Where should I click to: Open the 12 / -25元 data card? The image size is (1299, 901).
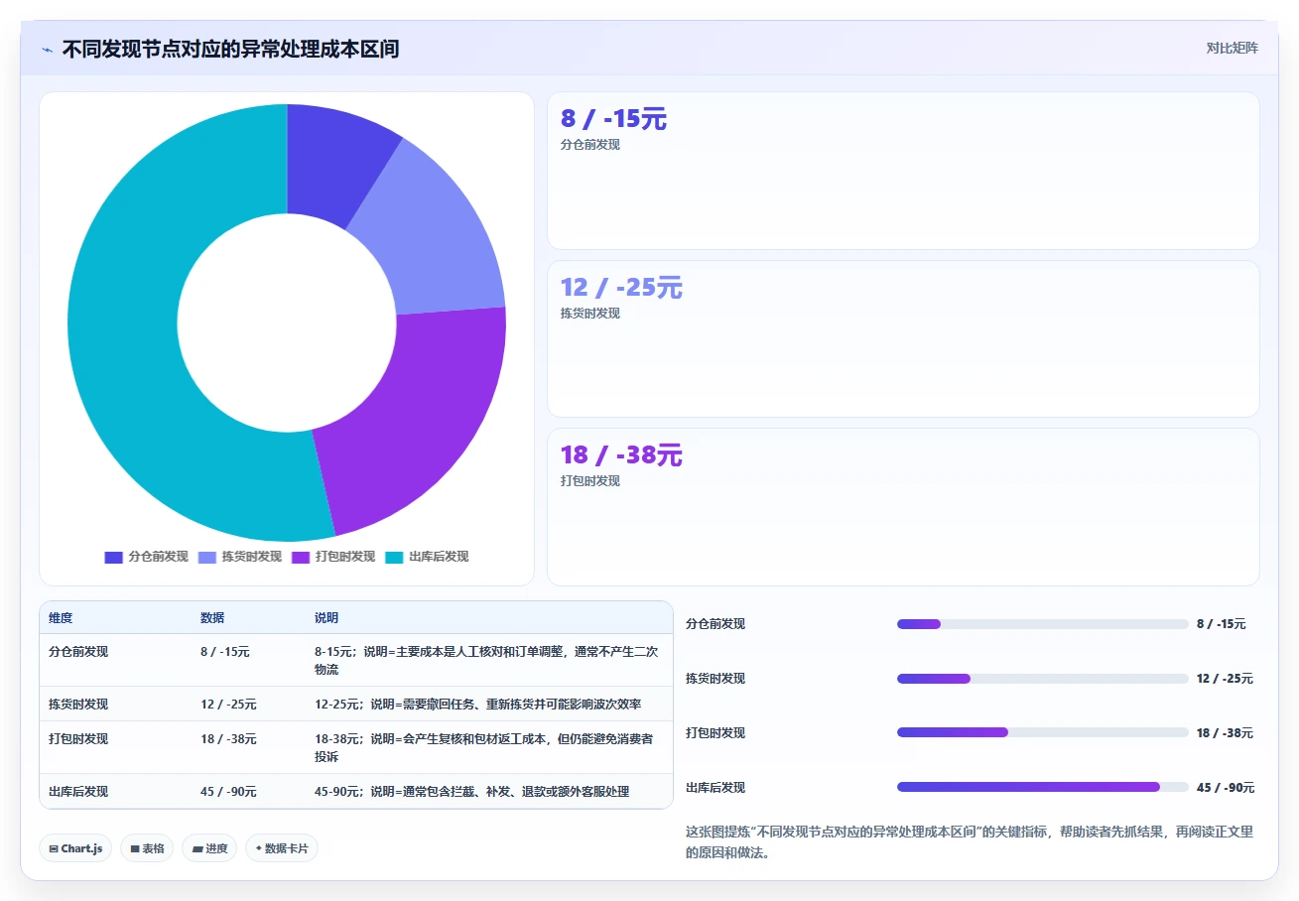903,338
